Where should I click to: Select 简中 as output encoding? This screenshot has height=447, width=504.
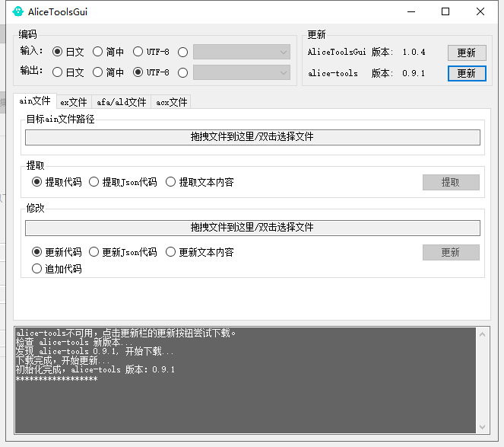108,72
